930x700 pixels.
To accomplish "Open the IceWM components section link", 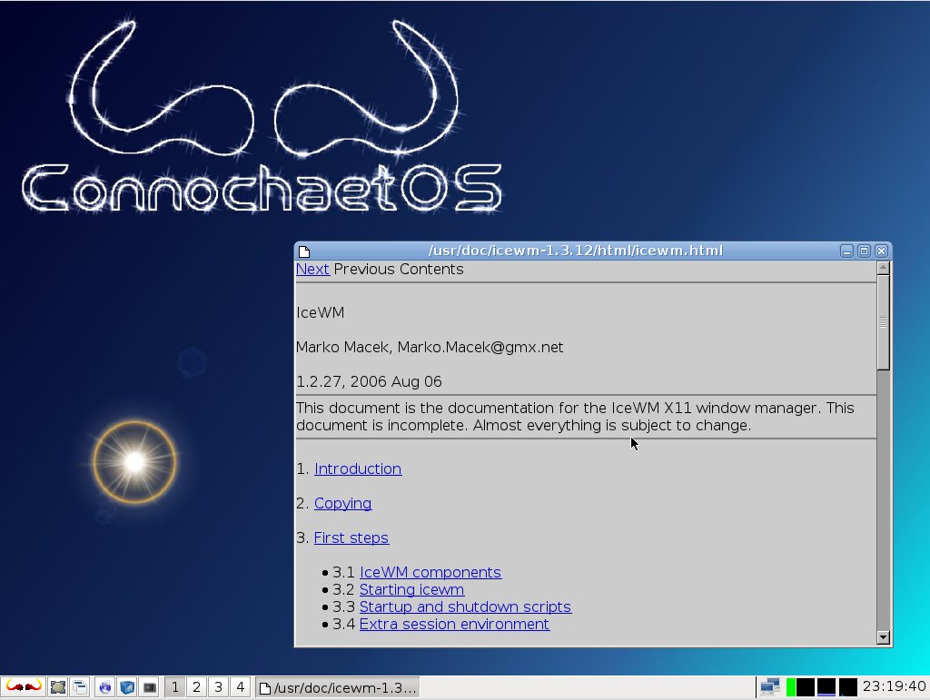I will pos(430,572).
